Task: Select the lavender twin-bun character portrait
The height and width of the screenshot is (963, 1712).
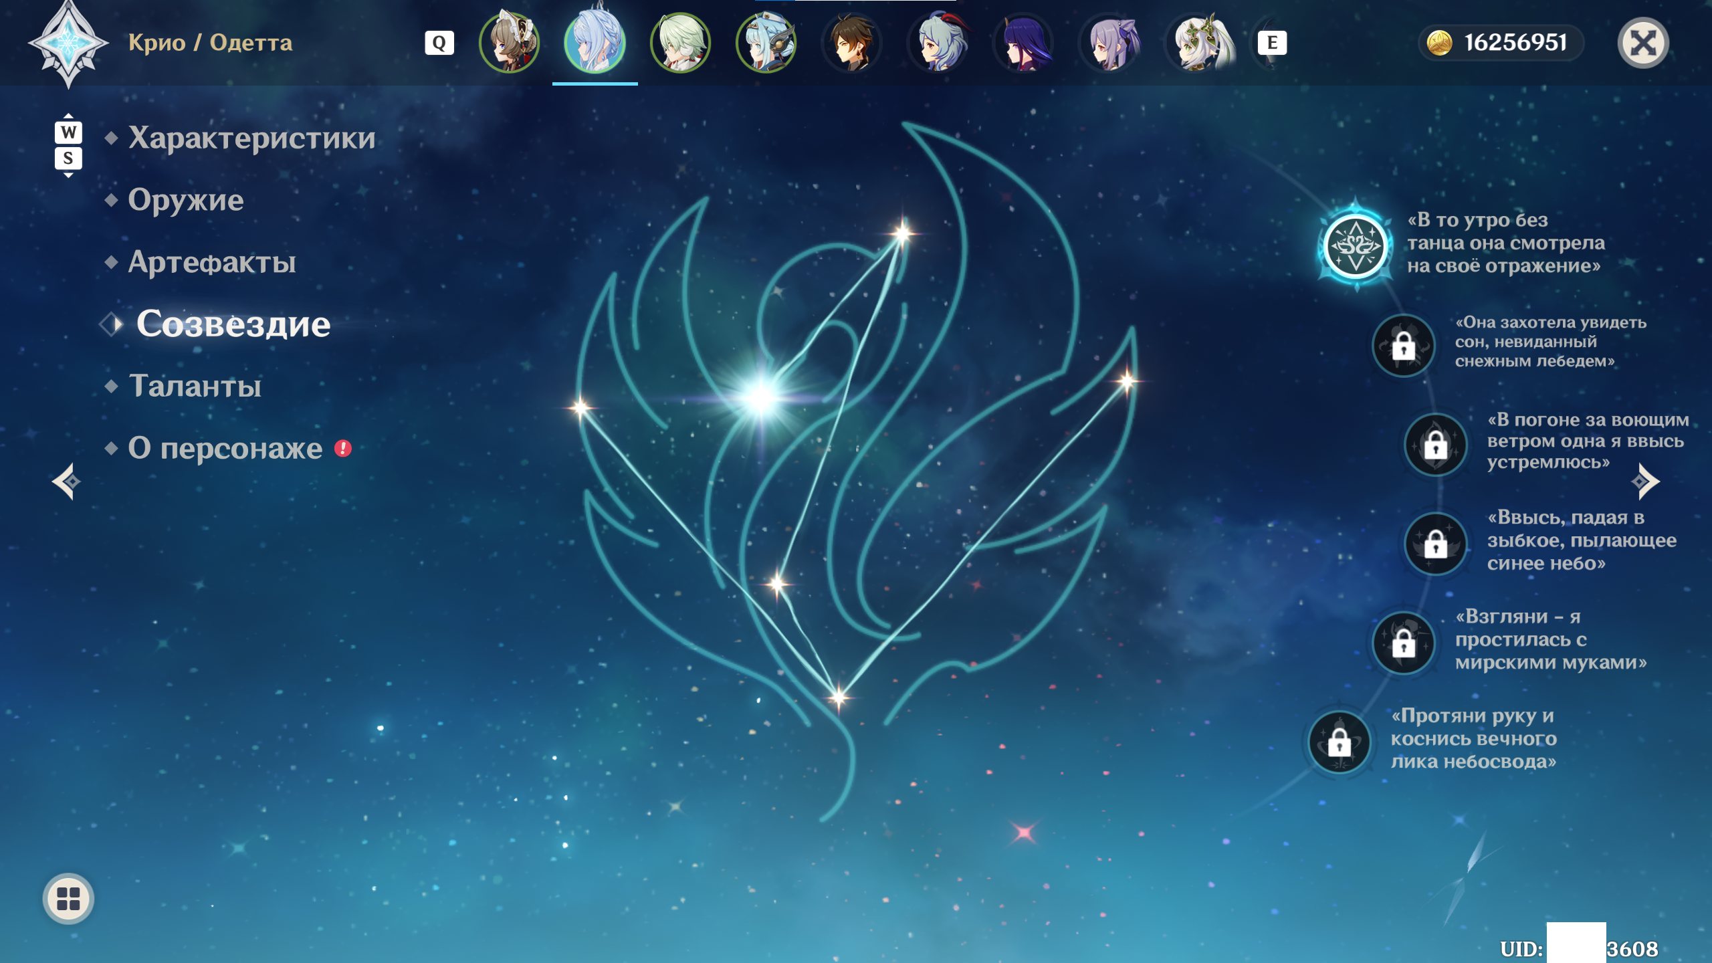Action: pyautogui.click(x=1109, y=43)
